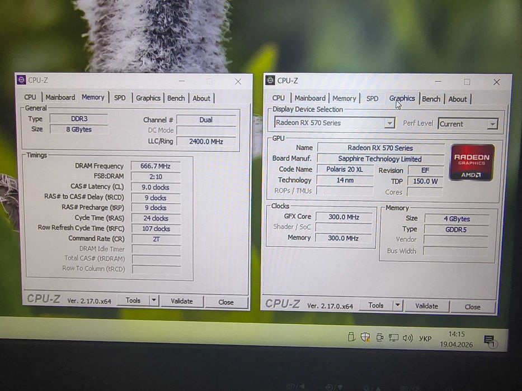Click the CPU-Z app icon in the left title bar
The image size is (522, 391).
coord(22,80)
